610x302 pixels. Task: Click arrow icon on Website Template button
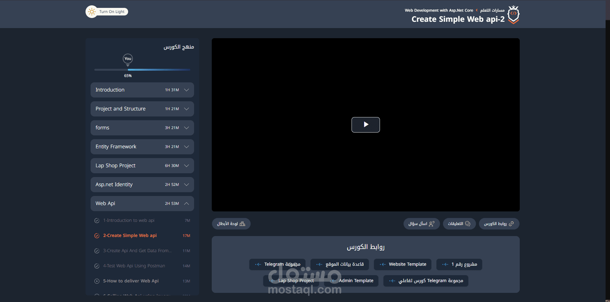click(x=383, y=264)
